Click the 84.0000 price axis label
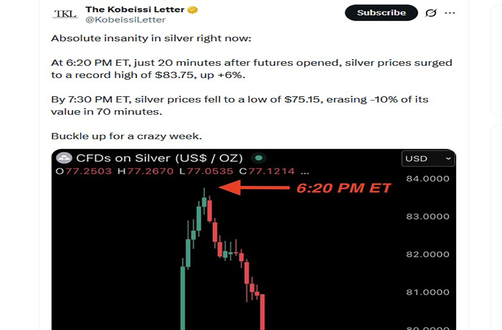Viewport: 502px width, 330px height. tap(428, 179)
